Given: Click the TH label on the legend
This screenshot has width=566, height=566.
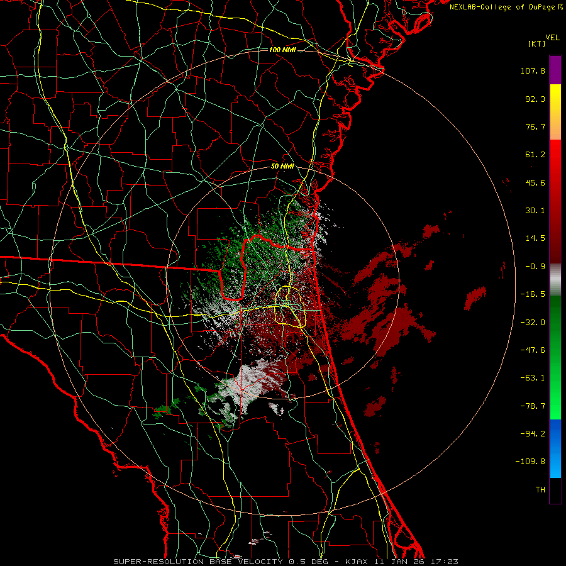Looking at the screenshot, I should point(540,490).
